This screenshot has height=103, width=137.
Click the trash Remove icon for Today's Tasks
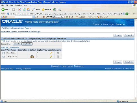pyautogui.click(x=58, y=57)
